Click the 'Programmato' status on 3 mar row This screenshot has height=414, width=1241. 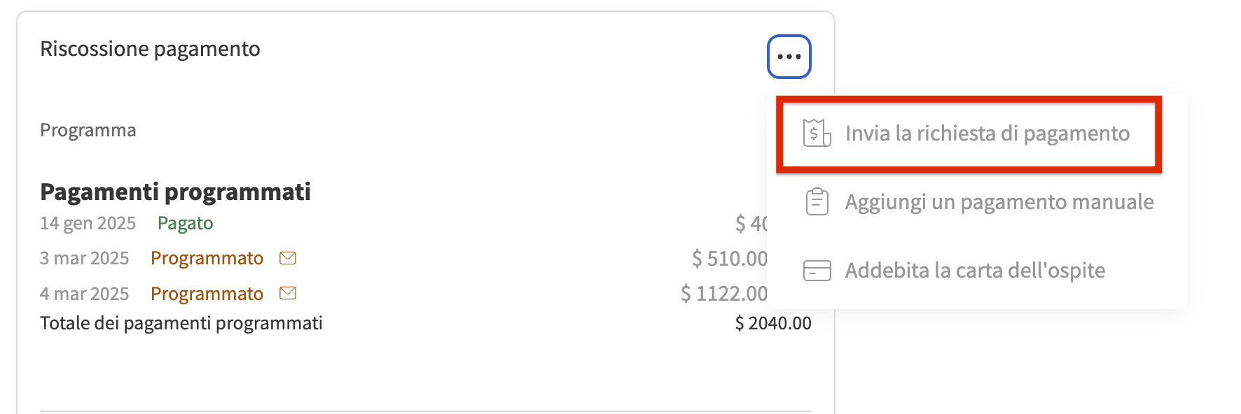click(x=207, y=258)
